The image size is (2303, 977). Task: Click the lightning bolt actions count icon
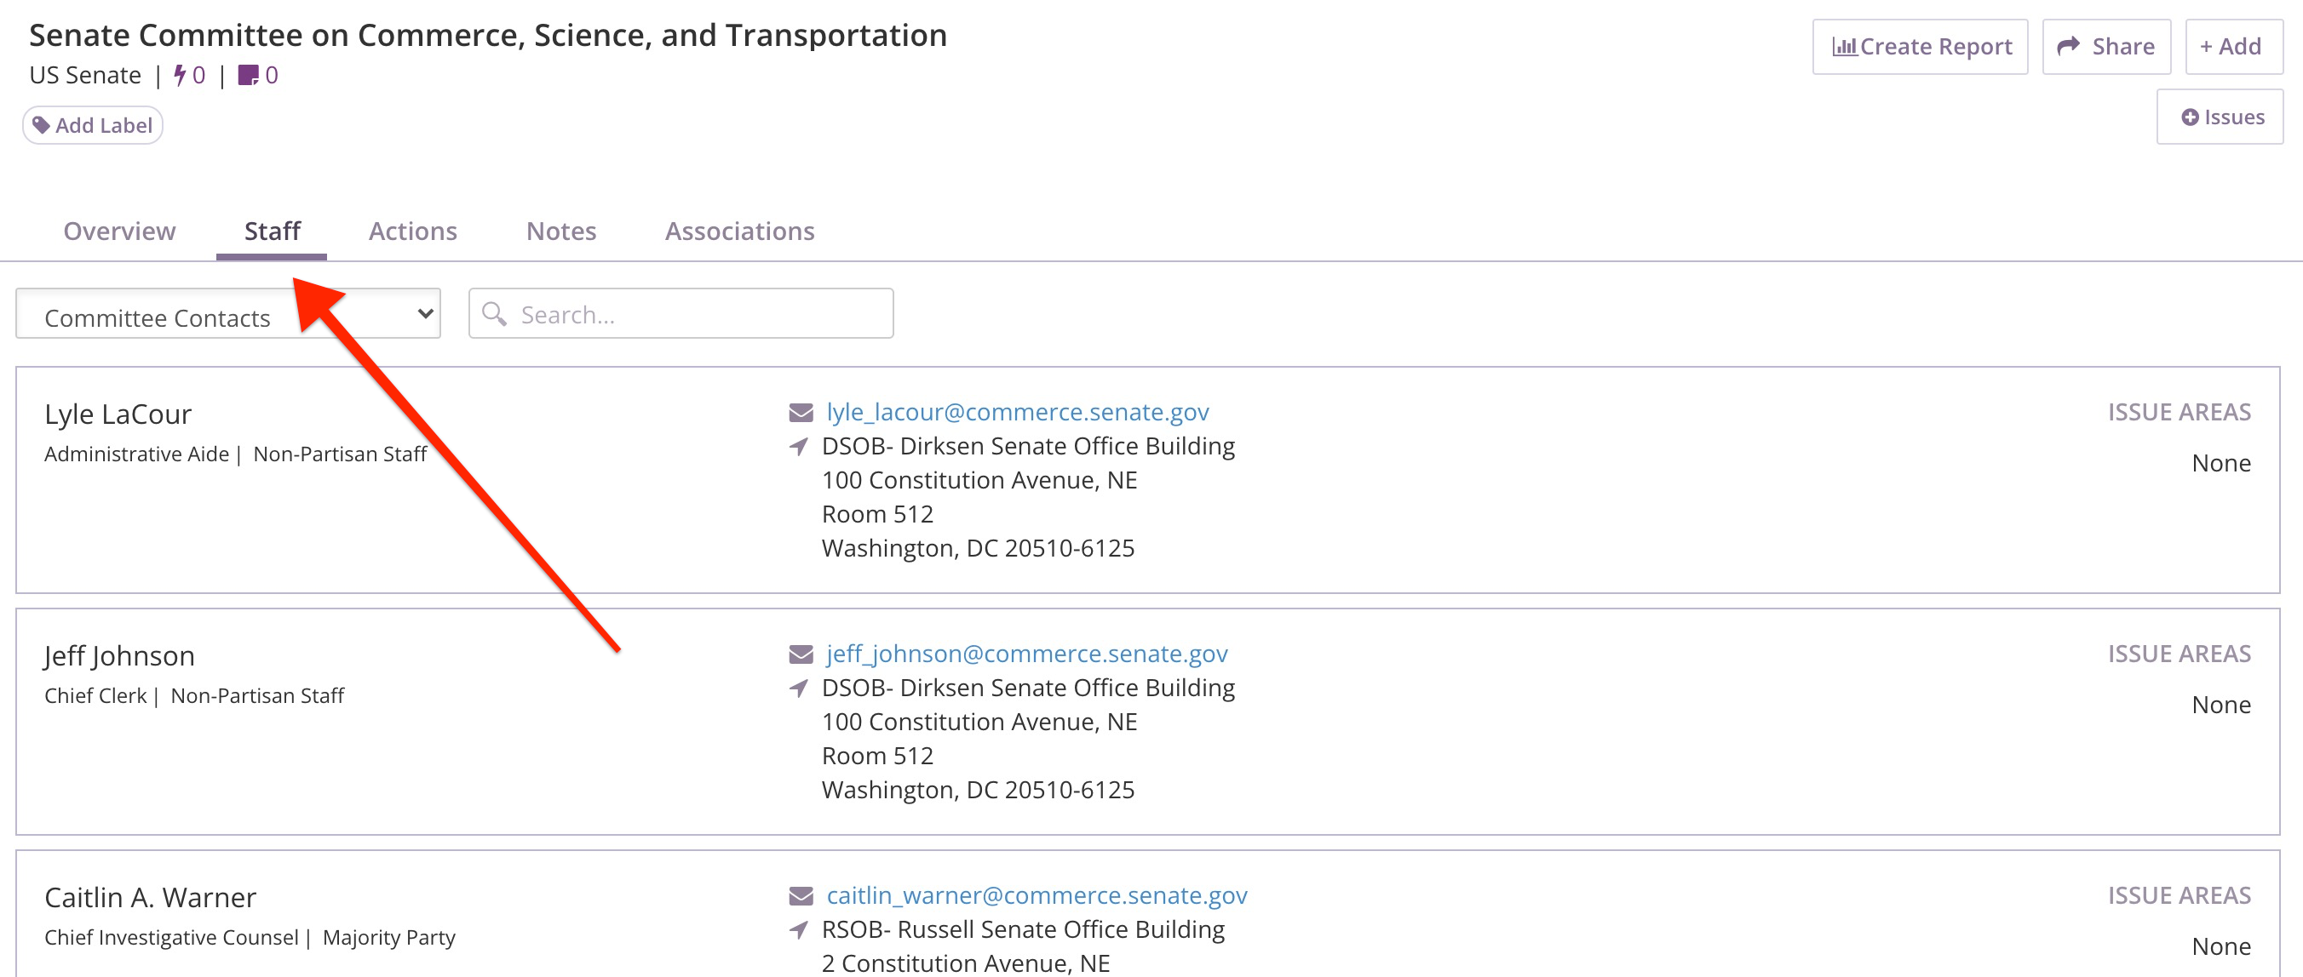coord(180,75)
